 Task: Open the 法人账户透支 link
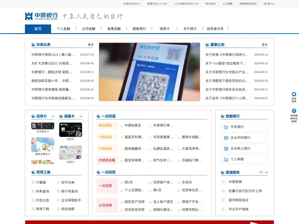coord(163,202)
